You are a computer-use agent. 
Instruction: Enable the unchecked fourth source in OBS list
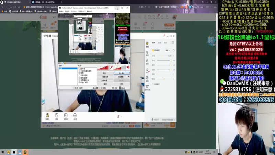click(x=79, y=75)
